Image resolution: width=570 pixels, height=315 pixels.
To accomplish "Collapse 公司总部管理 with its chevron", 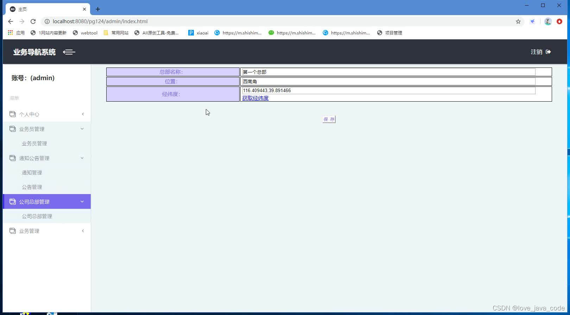I will (x=82, y=201).
